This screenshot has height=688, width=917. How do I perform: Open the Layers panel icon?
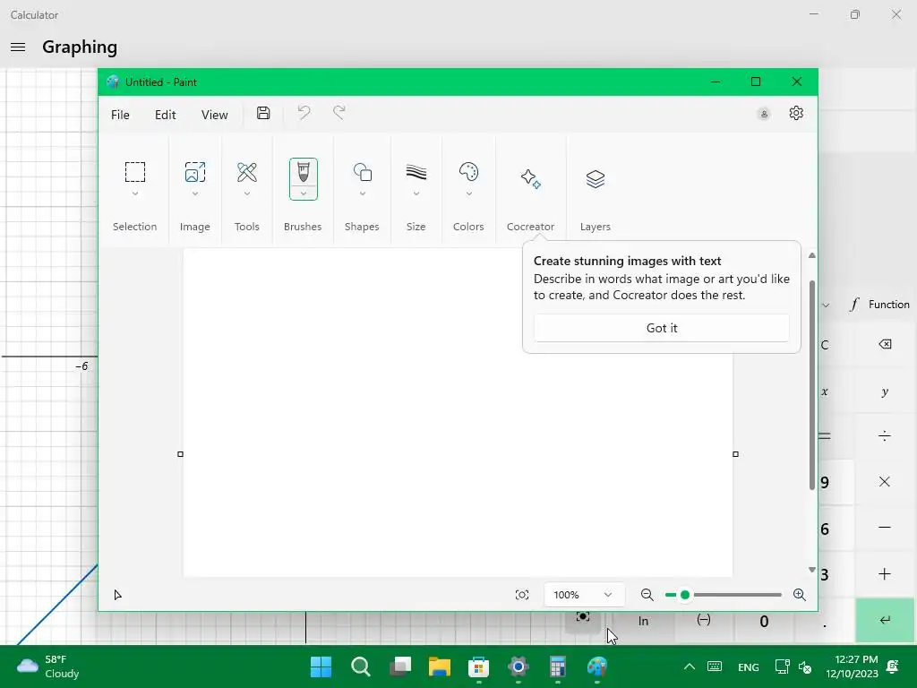tap(596, 178)
